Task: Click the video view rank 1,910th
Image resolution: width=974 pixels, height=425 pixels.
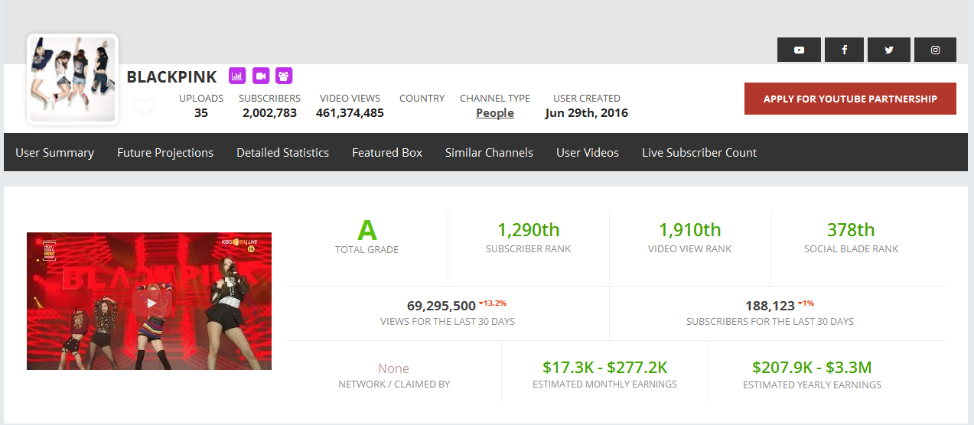Action: (x=690, y=229)
